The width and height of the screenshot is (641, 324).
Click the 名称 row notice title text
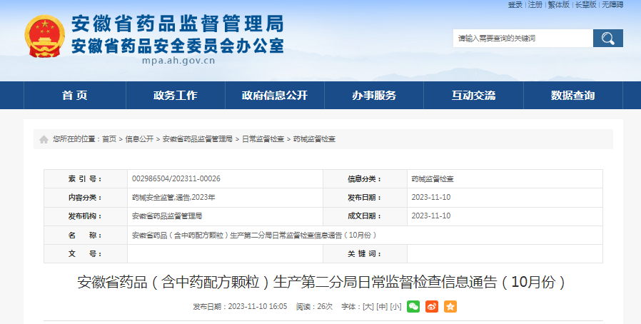pyautogui.click(x=254, y=236)
